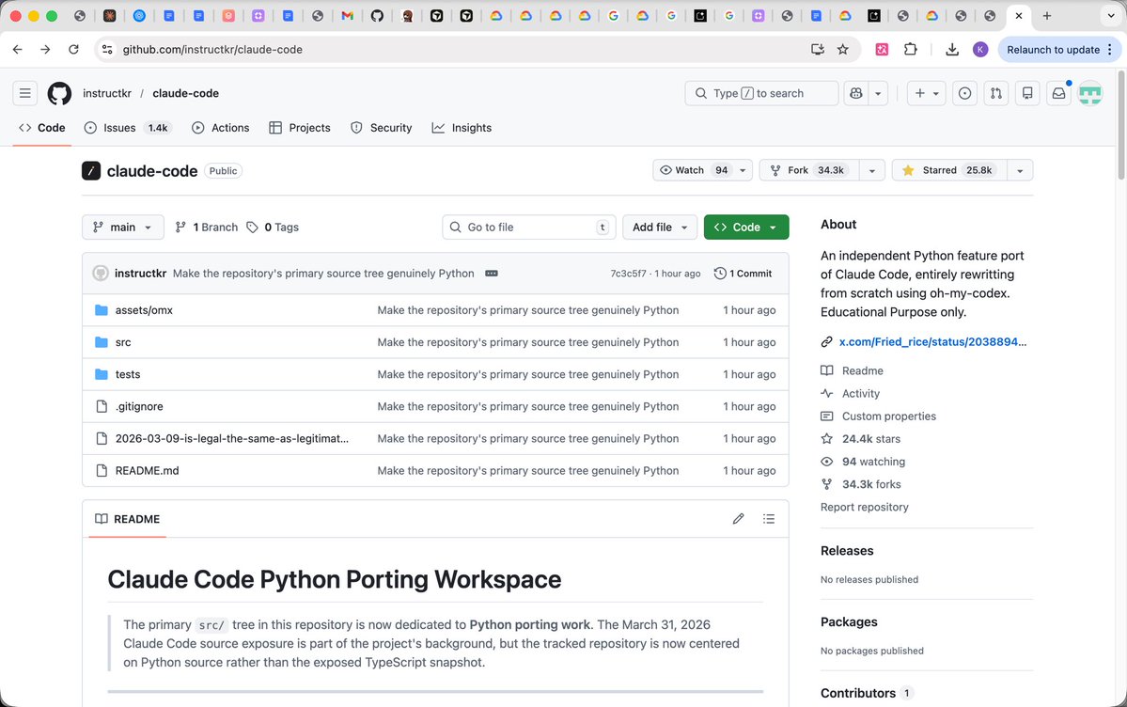Select the README tab in file viewer

[127, 519]
